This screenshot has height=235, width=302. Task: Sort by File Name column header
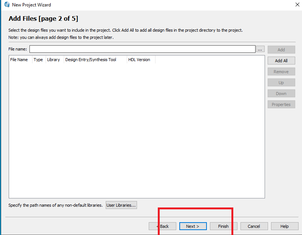(20, 60)
